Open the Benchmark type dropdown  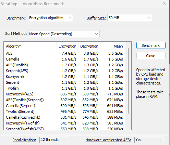[x=50, y=18]
